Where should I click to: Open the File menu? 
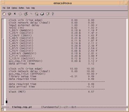tap(4, 8)
